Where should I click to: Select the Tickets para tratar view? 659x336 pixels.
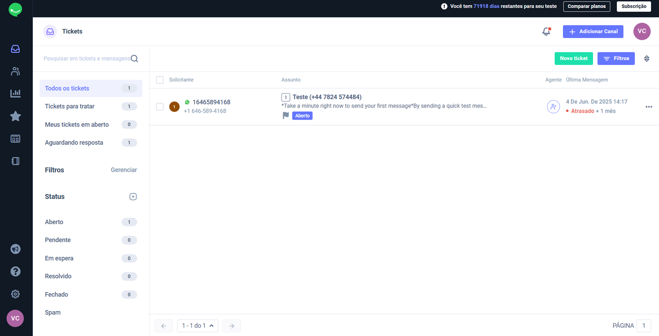pyautogui.click(x=70, y=106)
